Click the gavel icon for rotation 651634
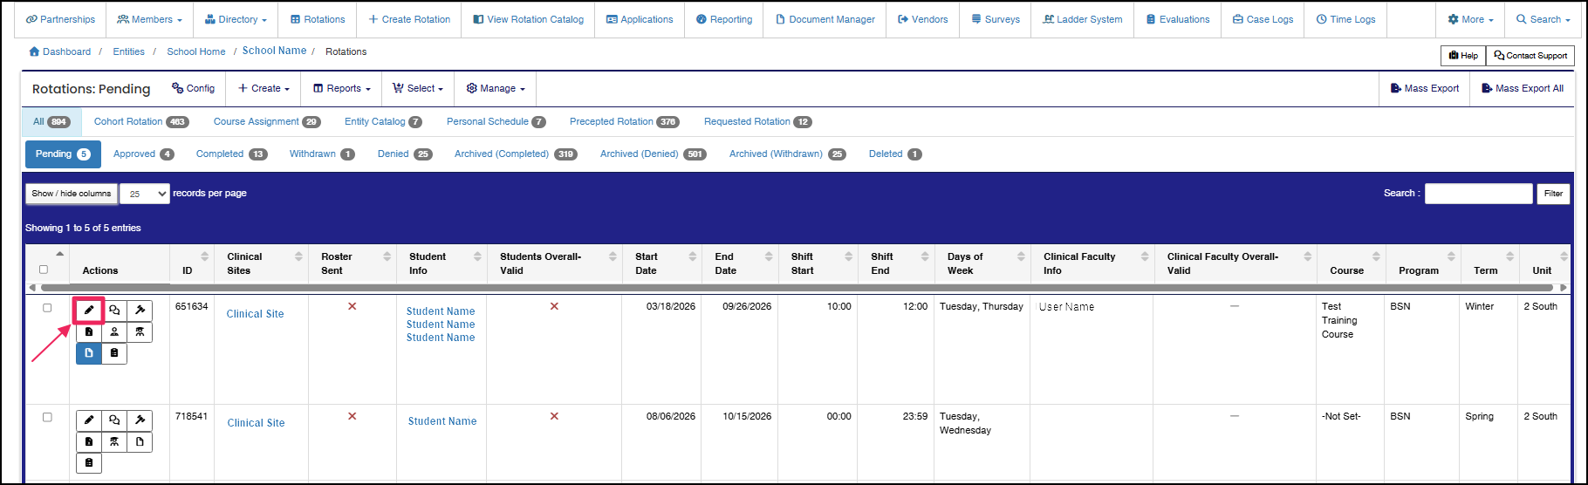This screenshot has height=485, width=1588. click(140, 311)
